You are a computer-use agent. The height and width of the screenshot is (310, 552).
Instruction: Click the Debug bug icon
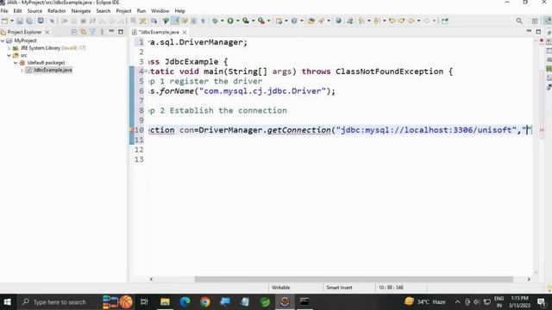coord(215,21)
